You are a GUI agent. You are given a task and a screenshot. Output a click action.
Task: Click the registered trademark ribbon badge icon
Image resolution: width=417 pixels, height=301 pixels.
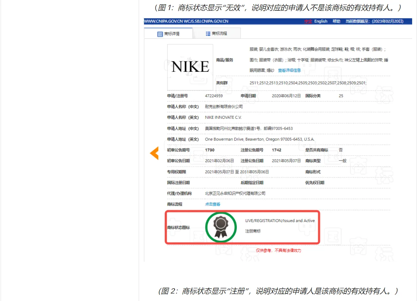coord(221,227)
